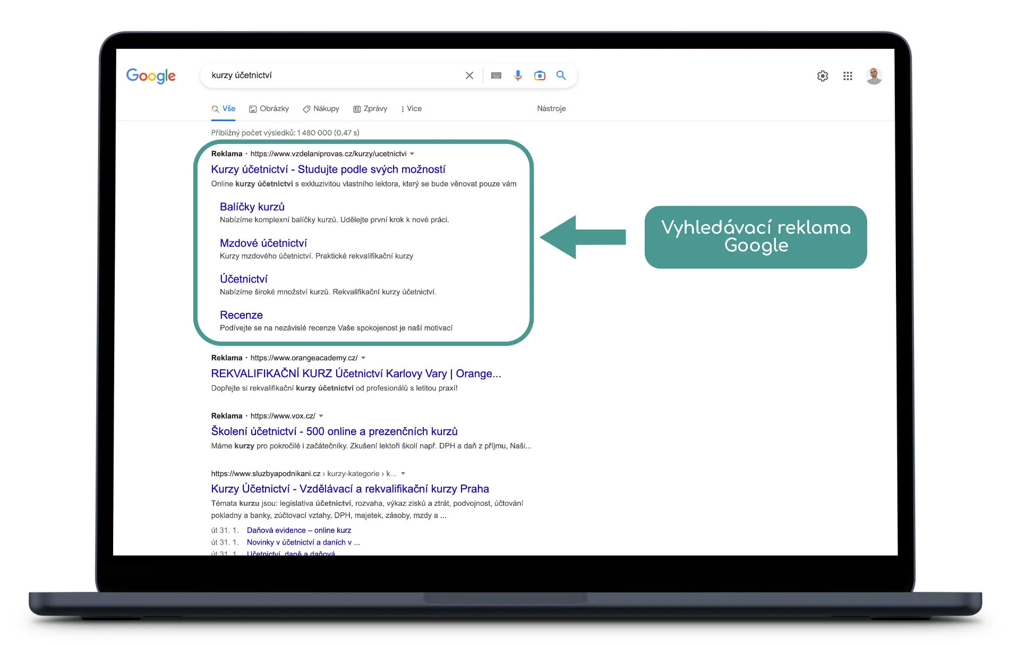Open the on-screen keyboard input tool

[496, 75]
